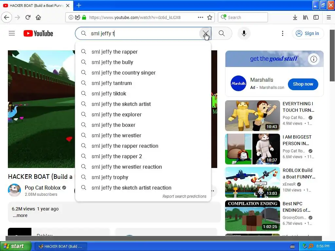Select suggestion sml jeffy tiktok

143,93
